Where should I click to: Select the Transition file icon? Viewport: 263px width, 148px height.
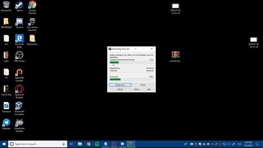click(6, 107)
